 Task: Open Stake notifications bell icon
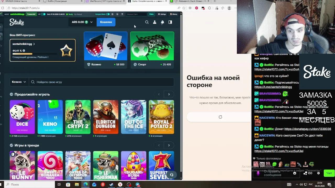click(x=162, y=22)
